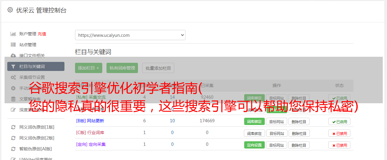Click collected count 92460 in 采集交流 row
387x160 pixels.
[207, 97]
